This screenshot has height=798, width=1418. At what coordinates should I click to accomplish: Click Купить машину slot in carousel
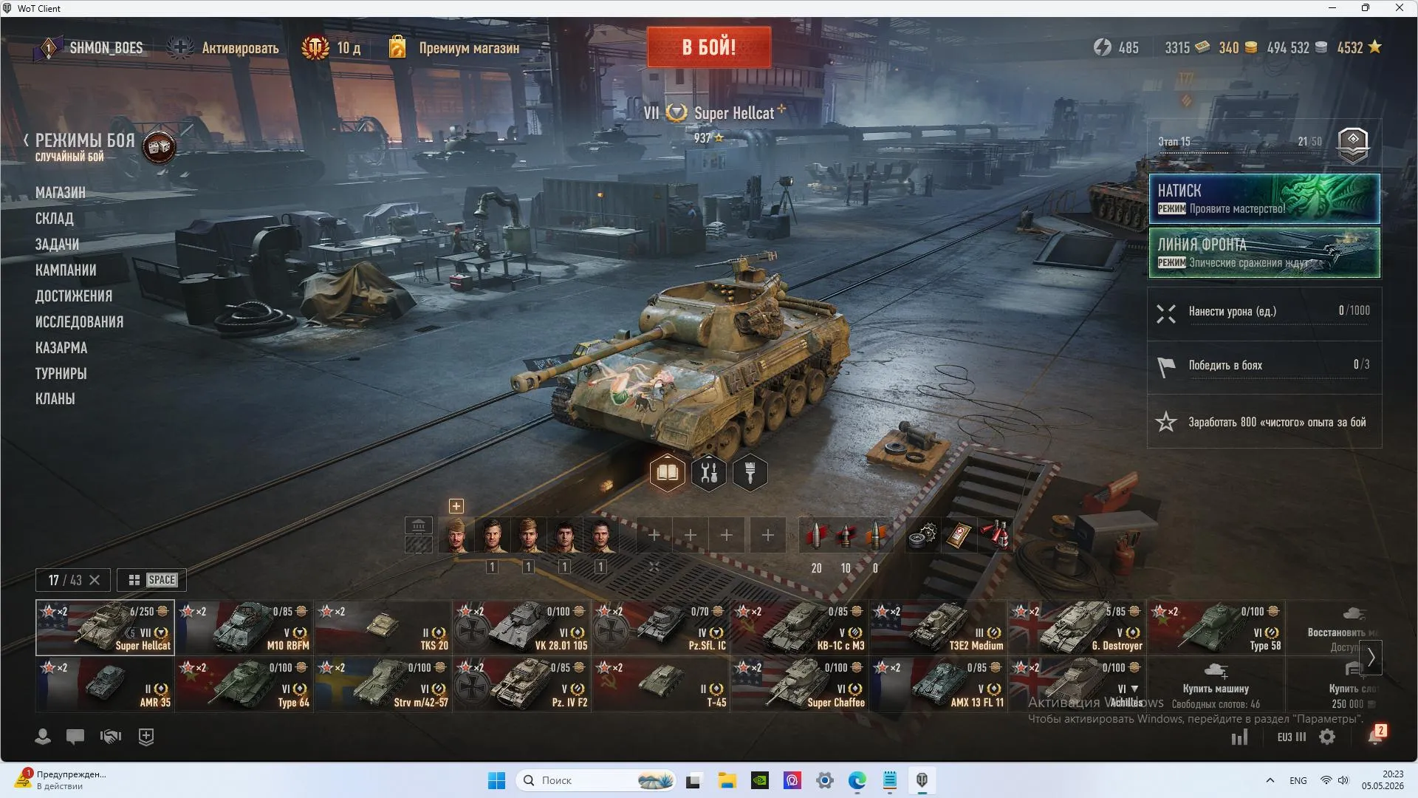pyautogui.click(x=1216, y=684)
